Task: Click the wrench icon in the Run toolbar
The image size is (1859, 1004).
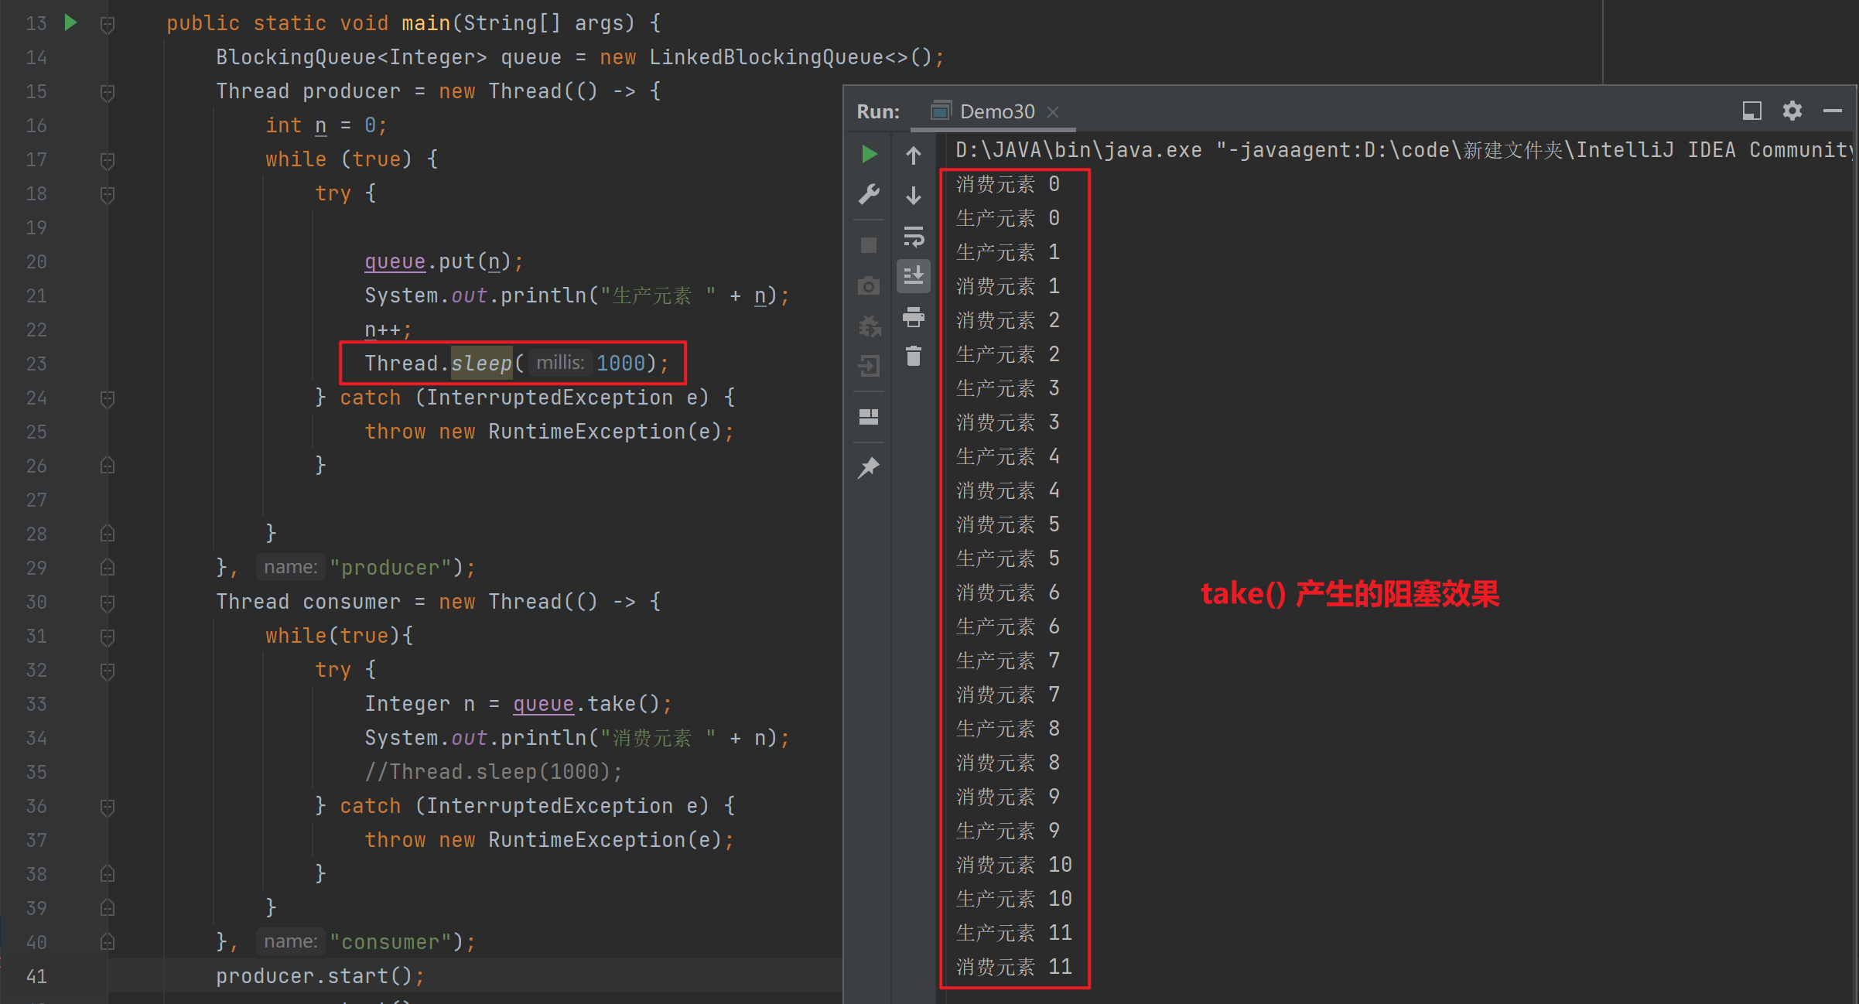Action: tap(869, 194)
